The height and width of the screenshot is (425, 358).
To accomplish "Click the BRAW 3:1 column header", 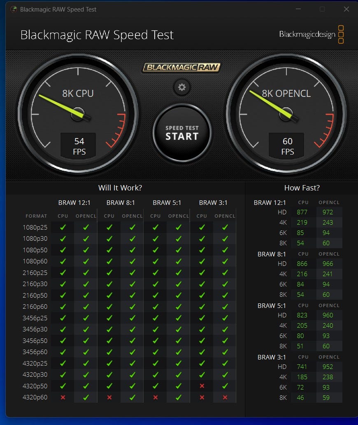I will (x=213, y=203).
